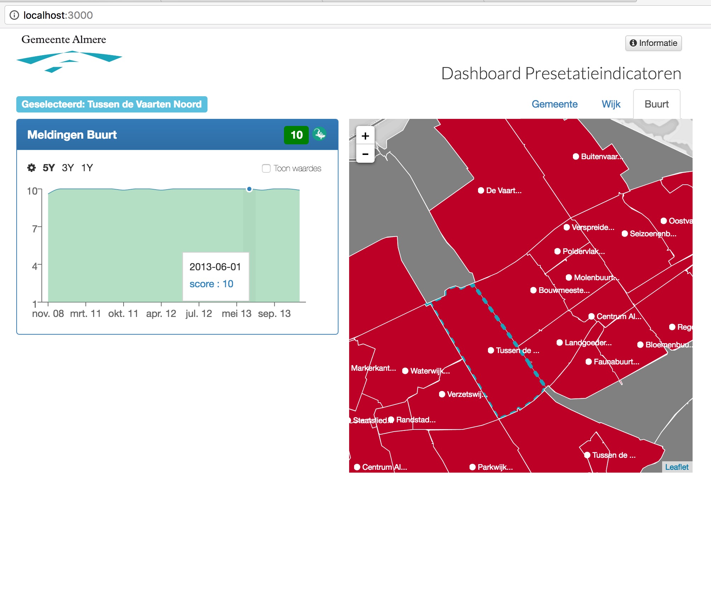Click the map zoom in plus button
This screenshot has height=612, width=711.
click(365, 136)
